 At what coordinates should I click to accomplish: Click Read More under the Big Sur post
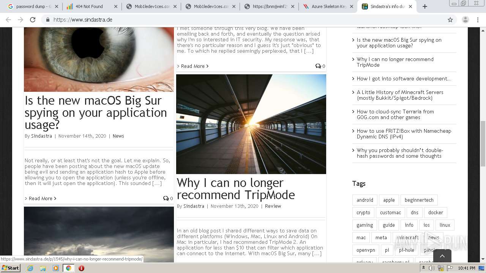[41, 198]
